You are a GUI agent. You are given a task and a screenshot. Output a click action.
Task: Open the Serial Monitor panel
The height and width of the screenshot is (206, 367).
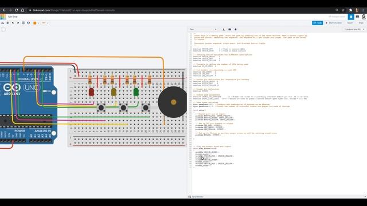196,197
